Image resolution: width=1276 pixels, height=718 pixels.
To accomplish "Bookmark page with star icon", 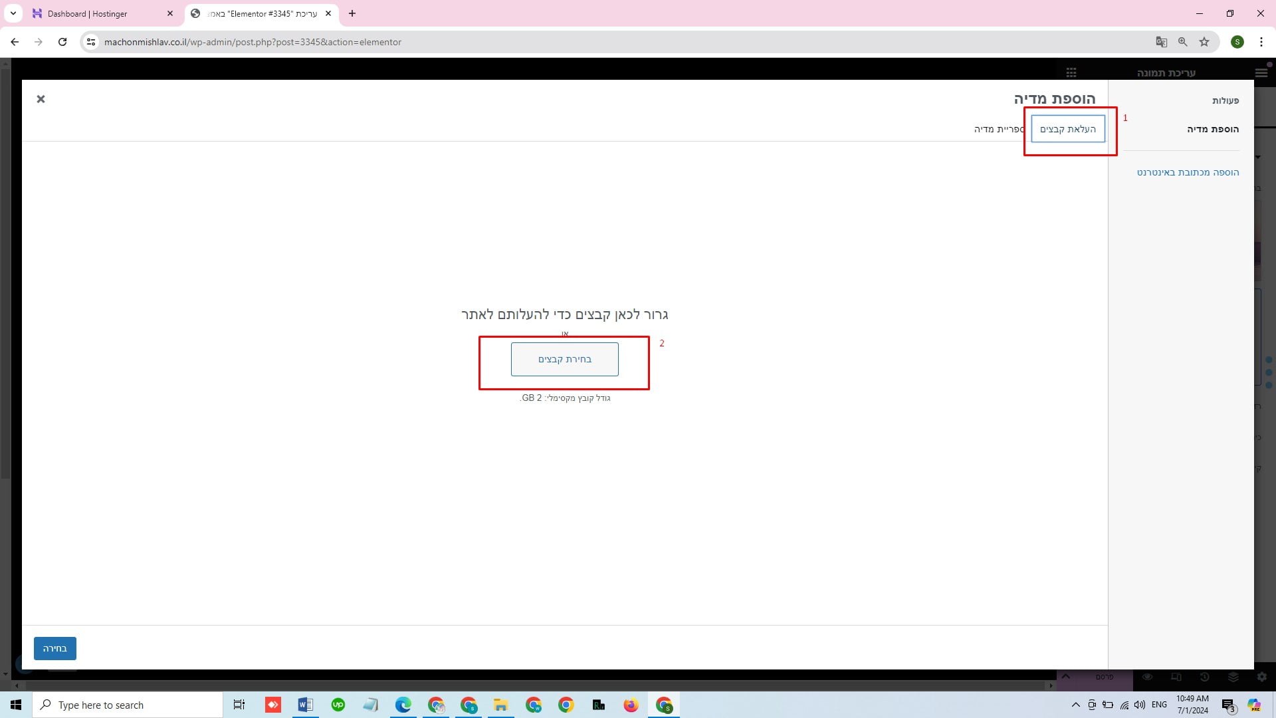I will tap(1204, 42).
